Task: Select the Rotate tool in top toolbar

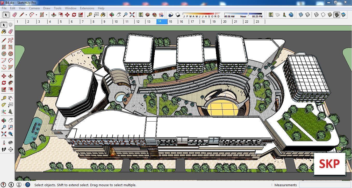Action: click(x=74, y=15)
